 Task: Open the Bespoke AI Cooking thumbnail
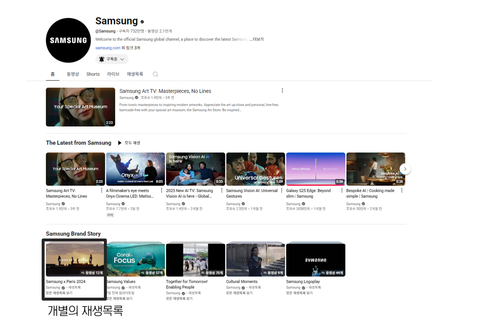[375, 169]
